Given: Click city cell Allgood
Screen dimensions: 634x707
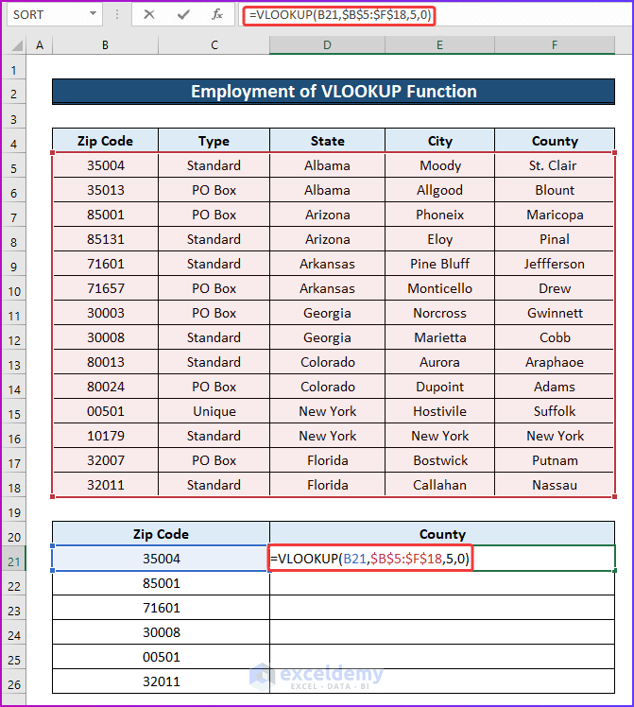Looking at the screenshot, I should 439,190.
